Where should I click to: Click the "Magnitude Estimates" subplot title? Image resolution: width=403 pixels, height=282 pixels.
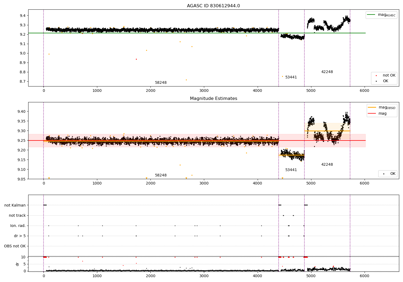(x=213, y=99)
